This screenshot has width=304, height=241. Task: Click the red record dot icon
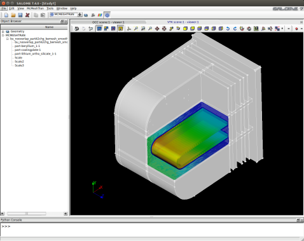[296, 29]
